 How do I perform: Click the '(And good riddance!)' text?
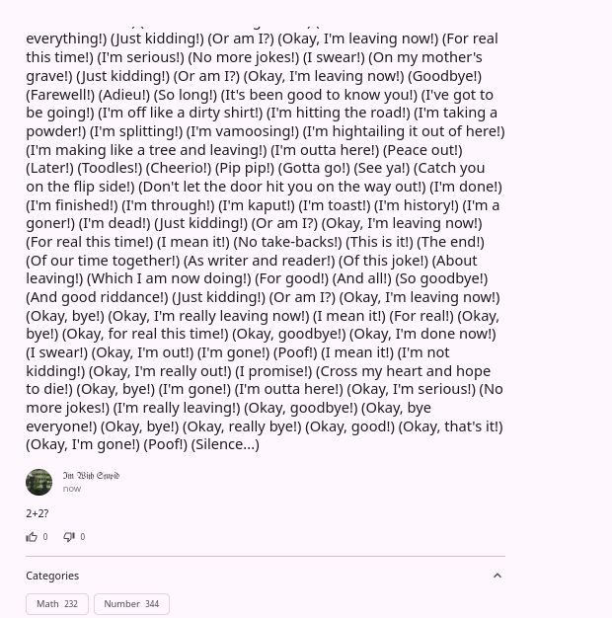(97, 297)
